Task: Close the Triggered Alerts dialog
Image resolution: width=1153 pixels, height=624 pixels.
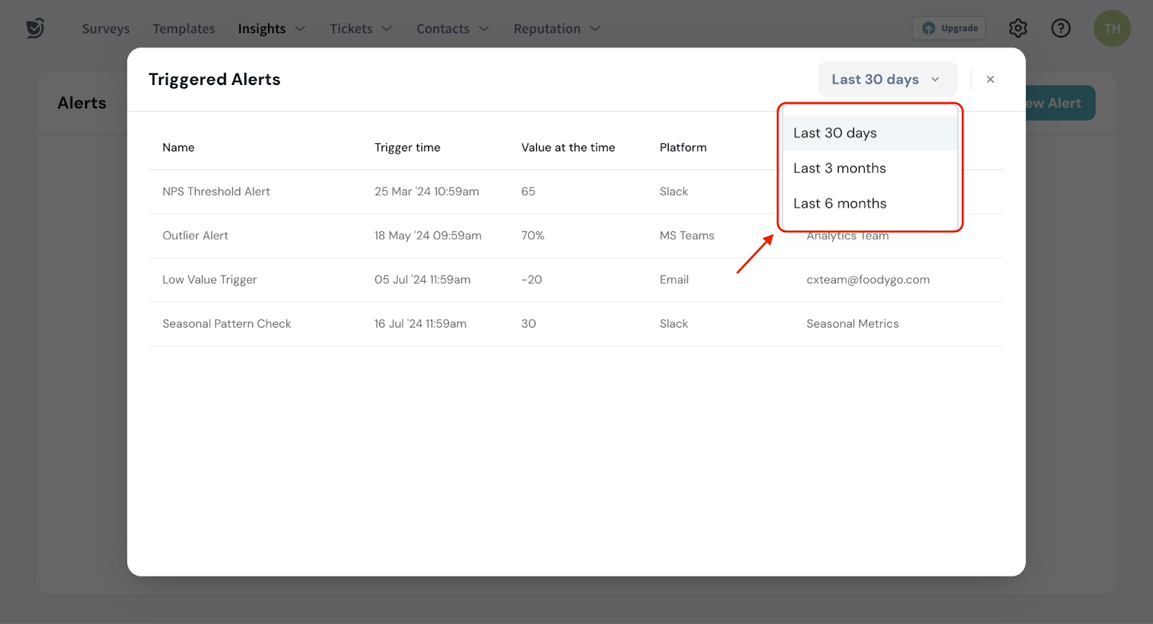Action: (990, 79)
